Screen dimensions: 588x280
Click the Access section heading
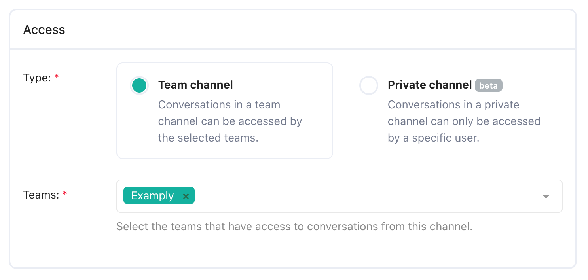tap(44, 30)
